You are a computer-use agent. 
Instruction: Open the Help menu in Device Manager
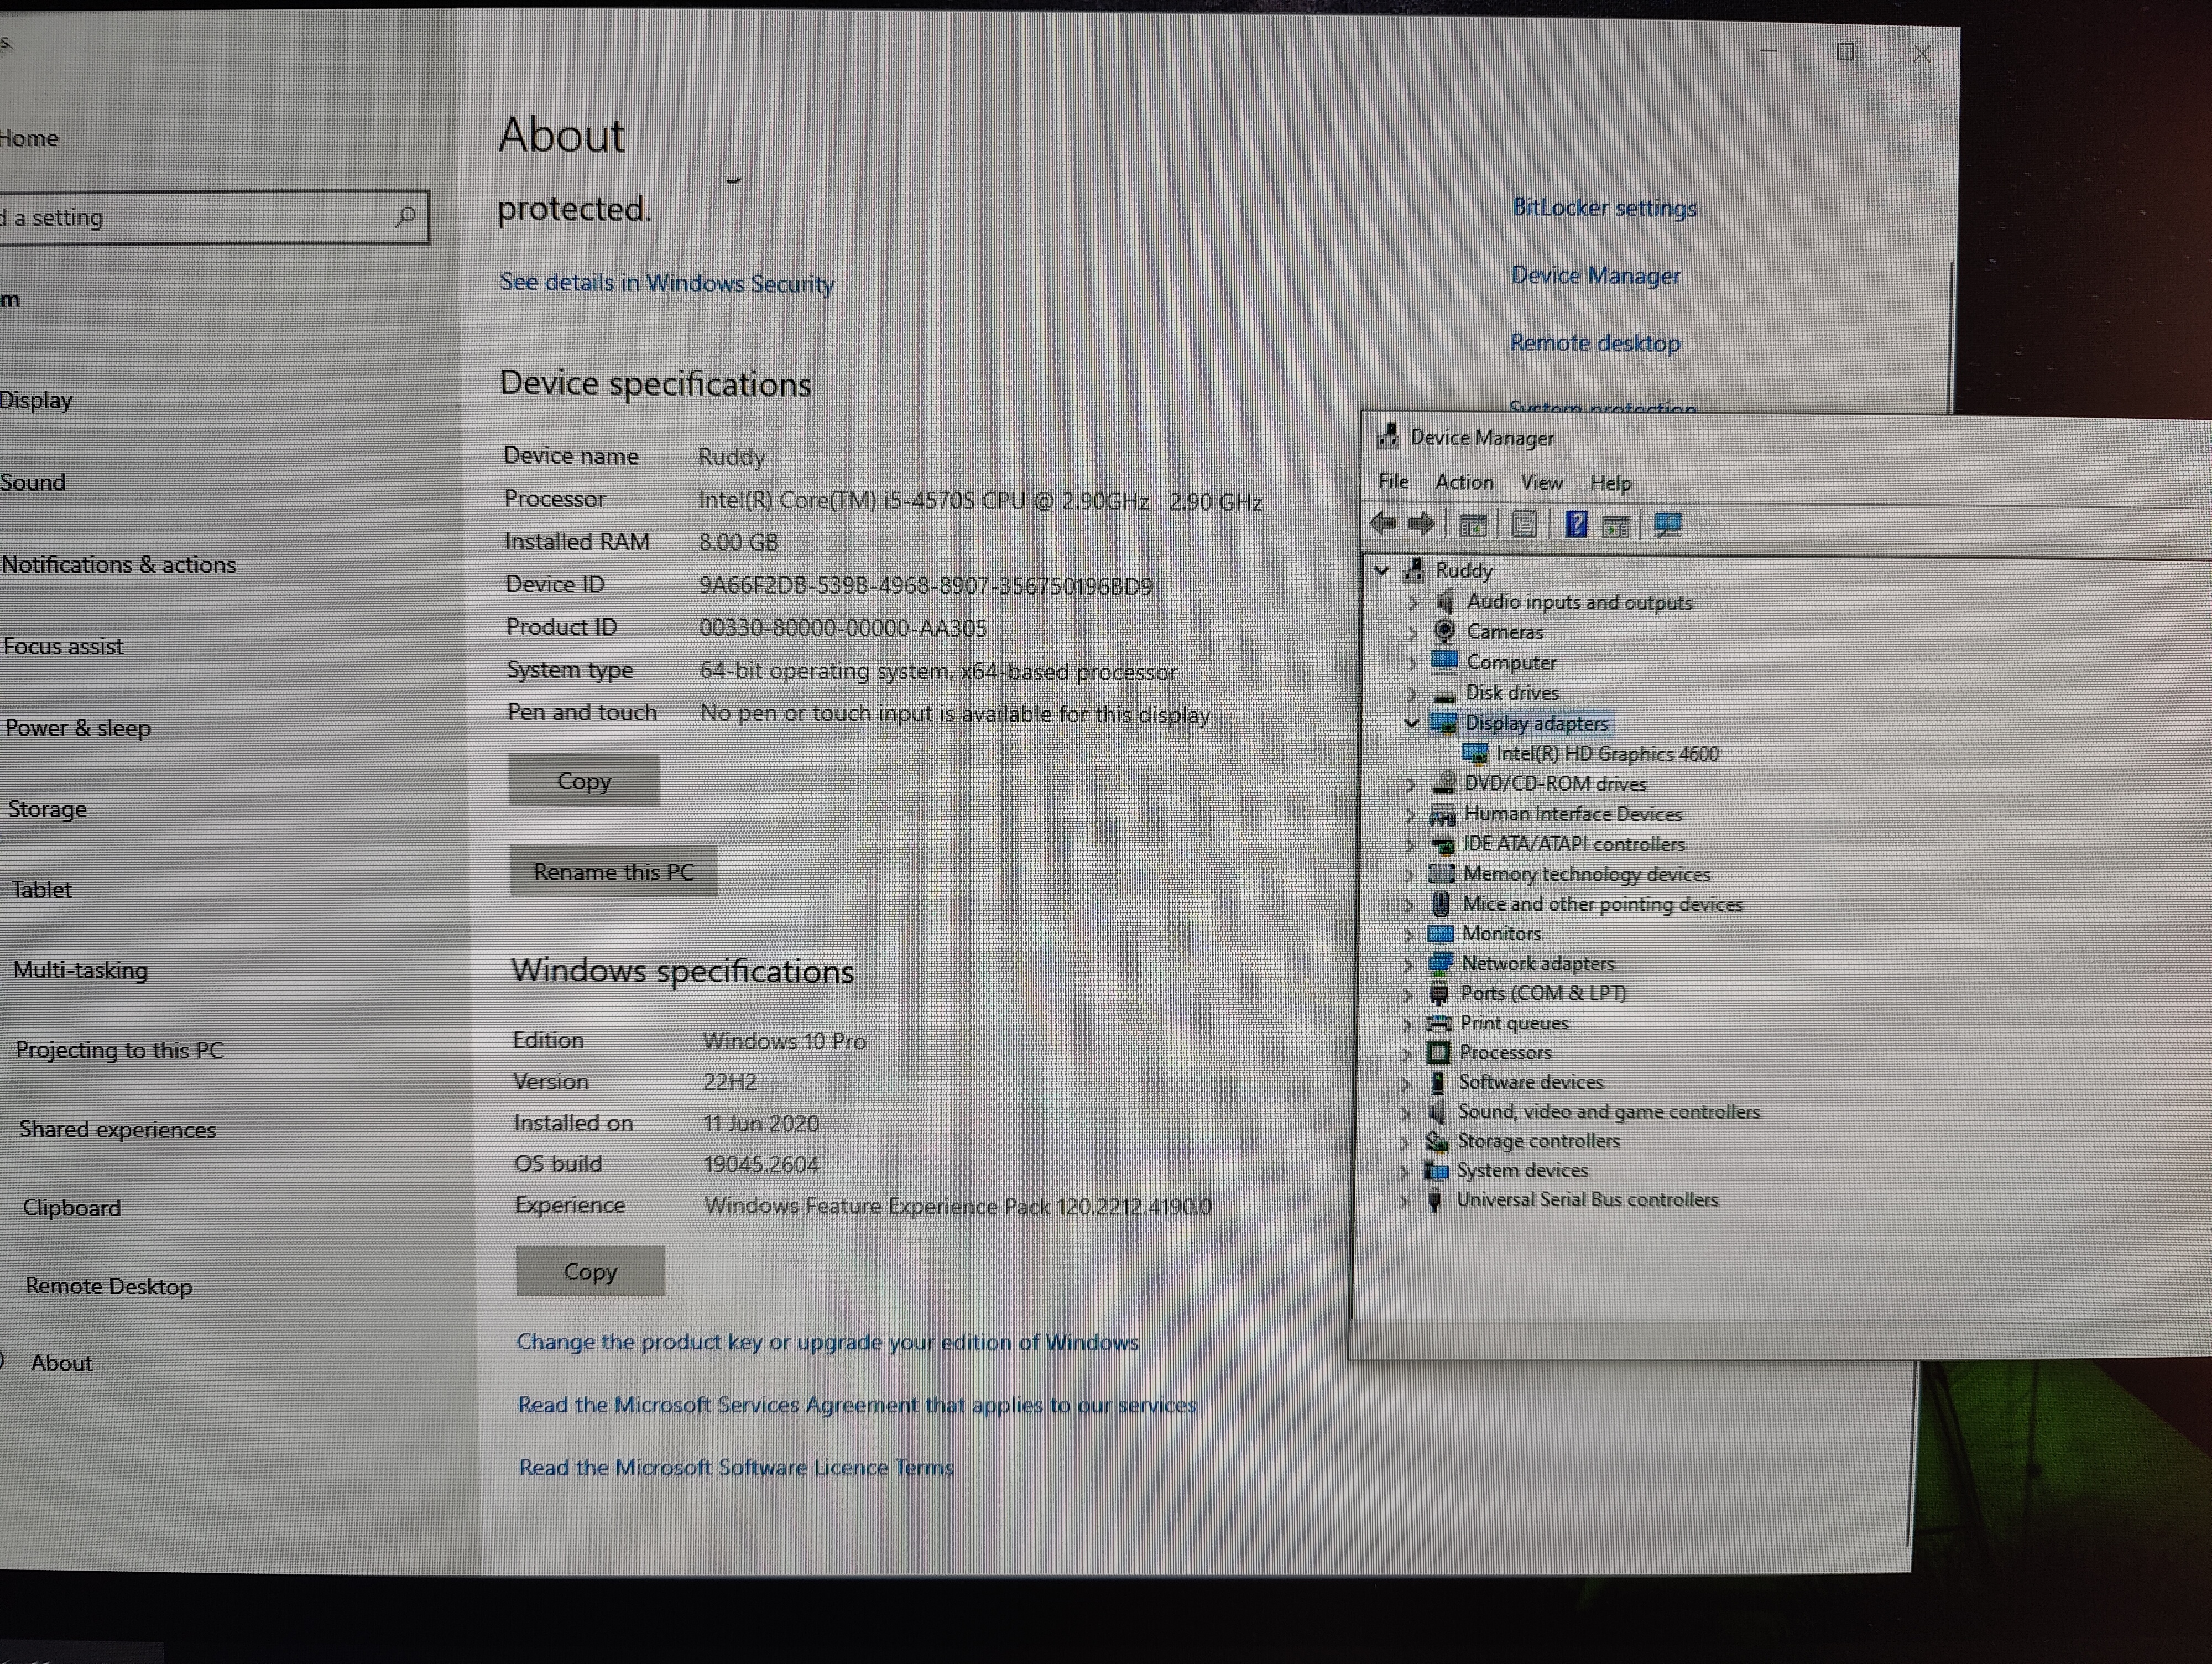[x=1610, y=483]
